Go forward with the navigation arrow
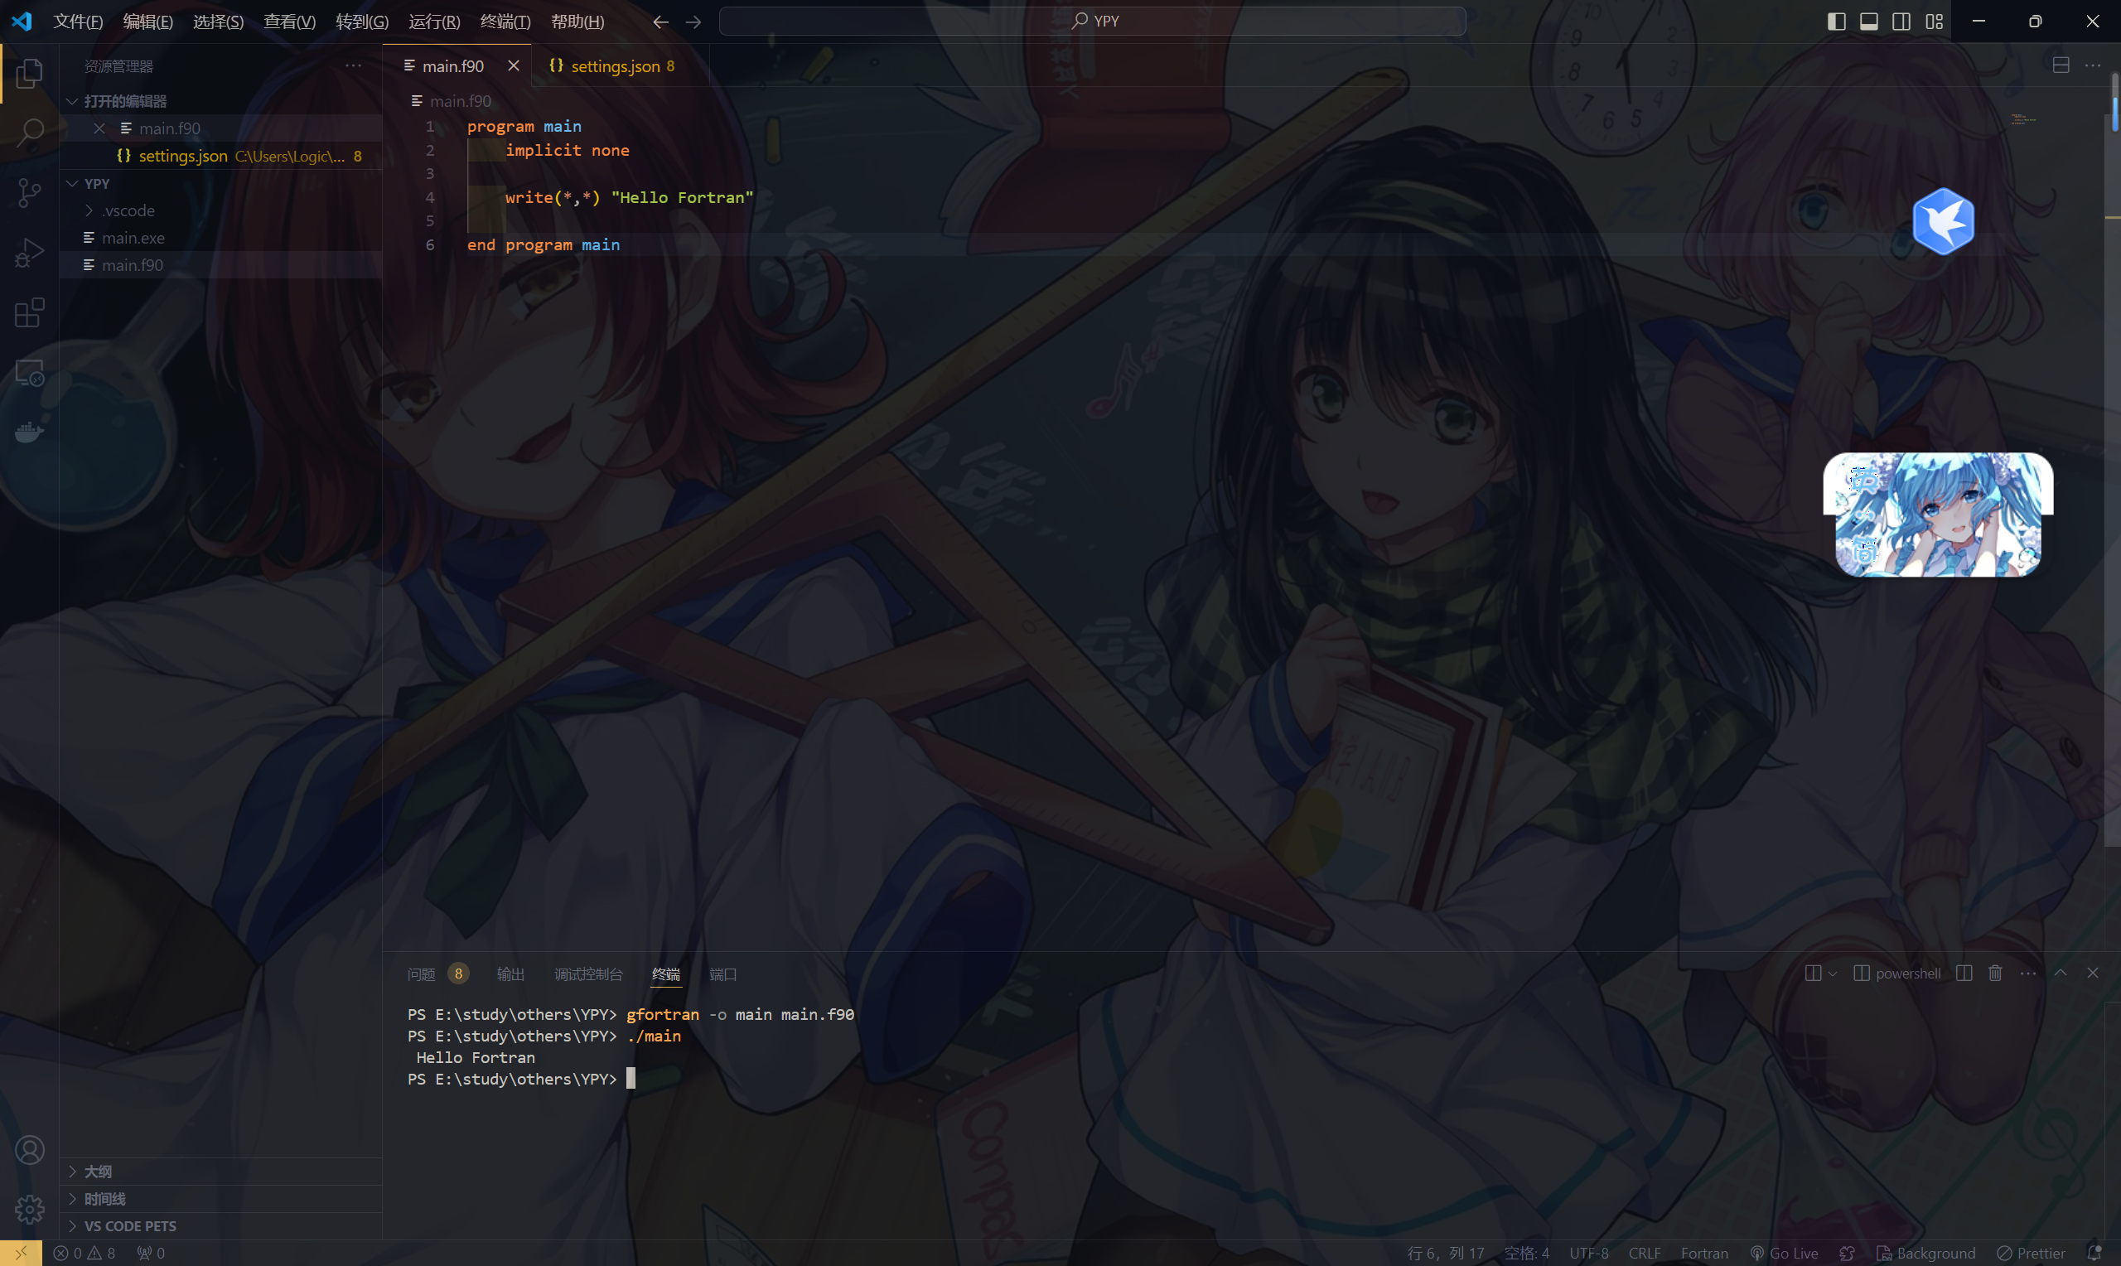The image size is (2121, 1266). point(693,22)
